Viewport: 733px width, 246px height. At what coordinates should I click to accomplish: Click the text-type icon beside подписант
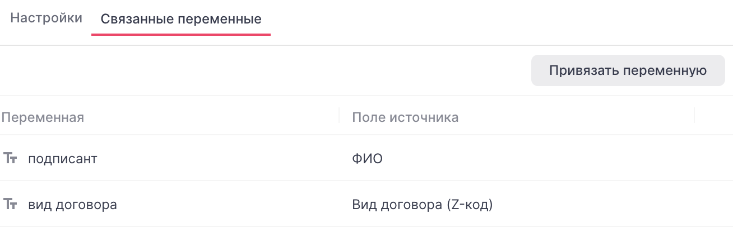click(x=11, y=158)
